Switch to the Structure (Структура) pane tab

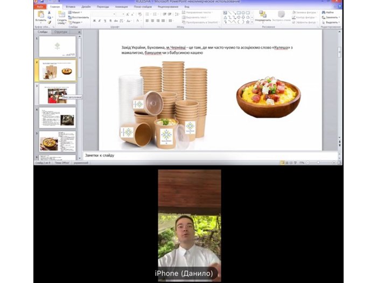coord(61,32)
